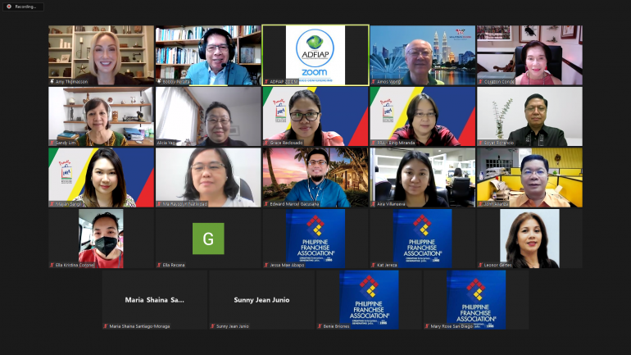631x355 pixels.
Task: Click the 'Recording...' status text
Action: (25, 7)
